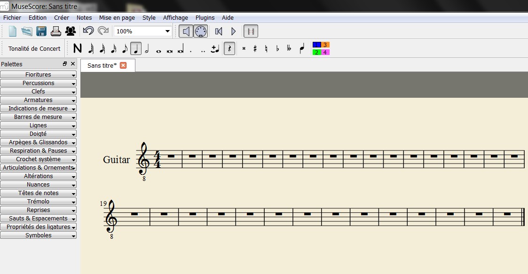The height and width of the screenshot is (274, 528).
Task: Create a new score with the blank page icon
Action: tap(13, 31)
